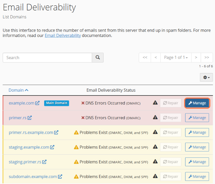
Task: Open primer.rs domain link
Action: pyautogui.click(x=17, y=118)
